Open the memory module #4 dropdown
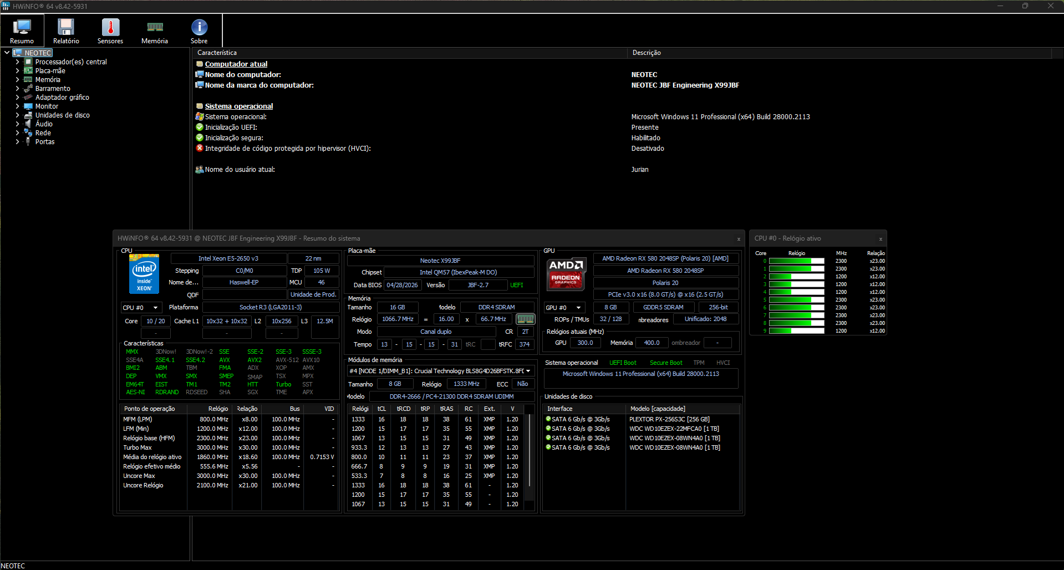Image resolution: width=1064 pixels, height=570 pixels. [x=440, y=371]
